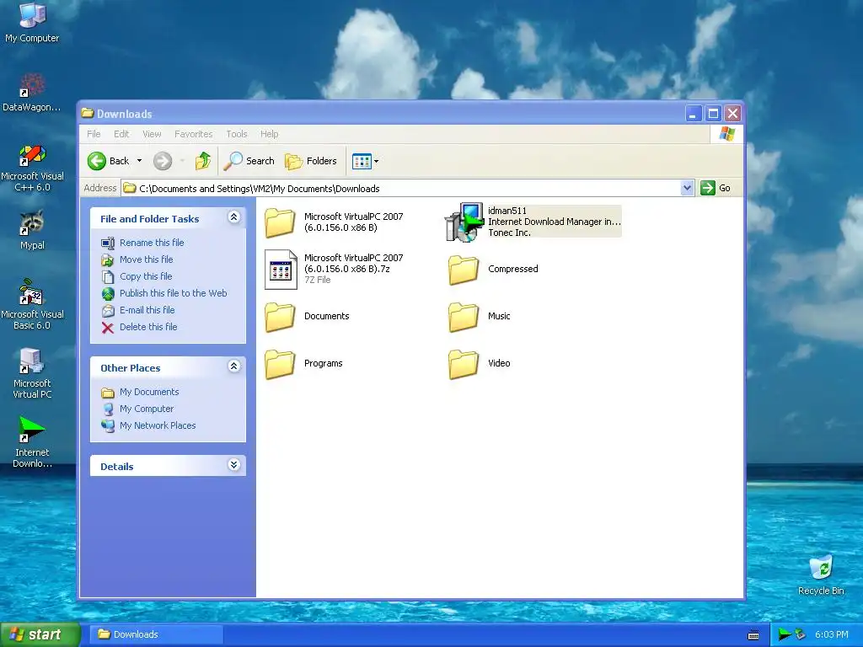Open the Search pane
The height and width of the screenshot is (647, 863).
[x=249, y=161]
